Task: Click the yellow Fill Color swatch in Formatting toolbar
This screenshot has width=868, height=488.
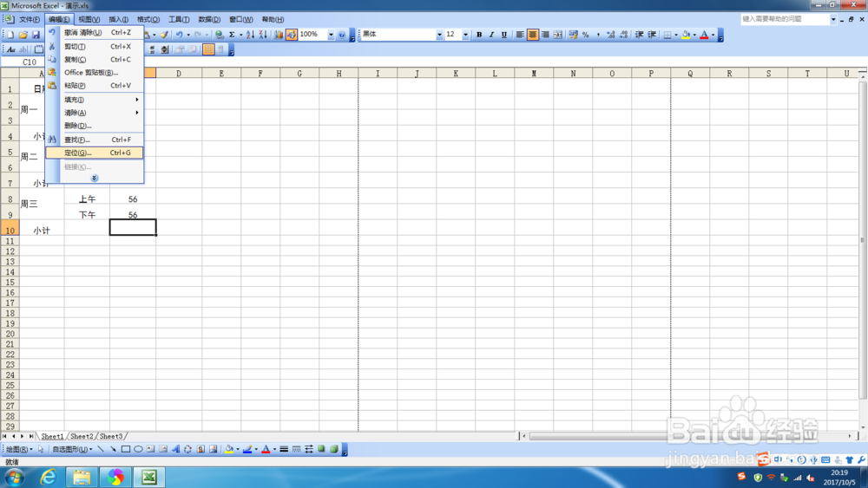Action: coord(686,35)
